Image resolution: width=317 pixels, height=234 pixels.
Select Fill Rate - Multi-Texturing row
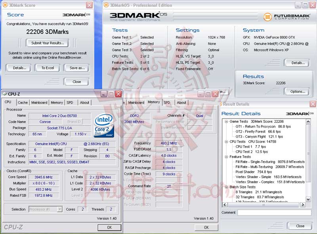coord(270,167)
